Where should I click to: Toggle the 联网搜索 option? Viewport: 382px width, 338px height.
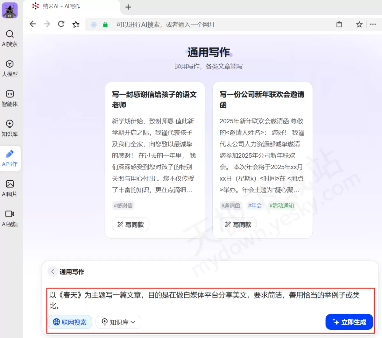[70, 322]
